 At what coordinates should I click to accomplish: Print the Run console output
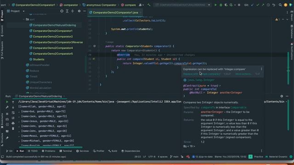(13, 123)
